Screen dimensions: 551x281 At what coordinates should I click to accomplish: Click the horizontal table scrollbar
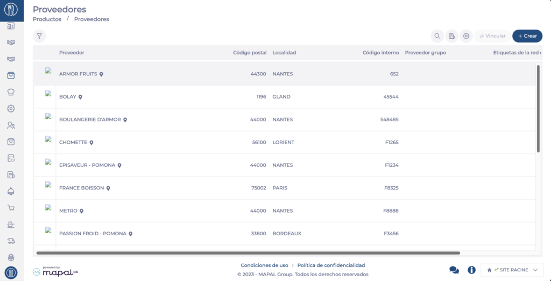click(248, 253)
